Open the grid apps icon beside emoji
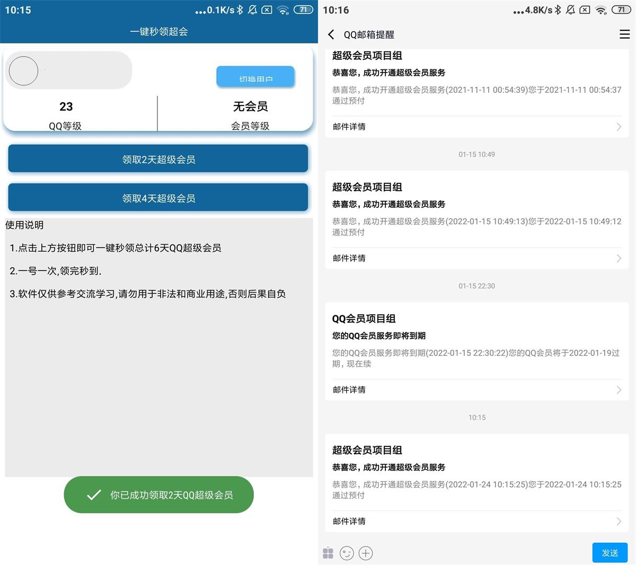The image size is (636, 565). point(328,553)
